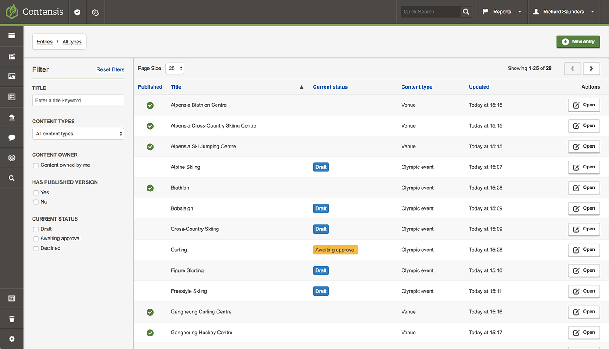
Task: Click the Title sort ascending arrow
Action: click(x=301, y=87)
